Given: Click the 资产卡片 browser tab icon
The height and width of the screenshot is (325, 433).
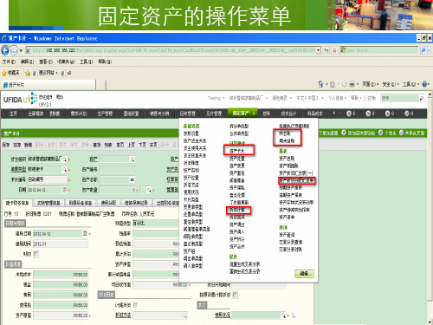Looking at the screenshot, I should pos(5,85).
